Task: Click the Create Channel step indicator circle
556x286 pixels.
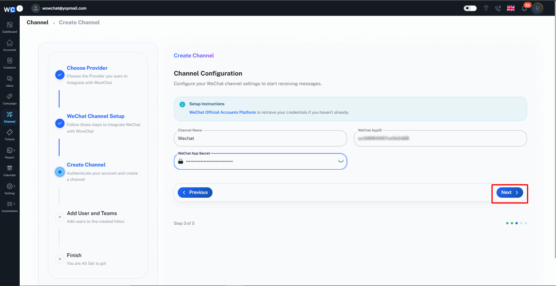Action: 60,172
